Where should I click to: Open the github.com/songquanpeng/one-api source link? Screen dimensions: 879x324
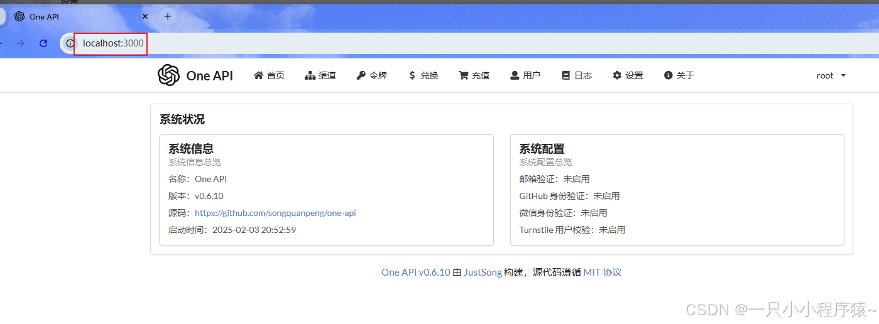[x=275, y=213]
